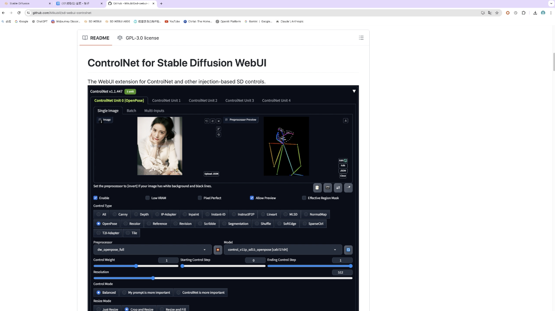Download the preprocessor preview image

coord(346,120)
